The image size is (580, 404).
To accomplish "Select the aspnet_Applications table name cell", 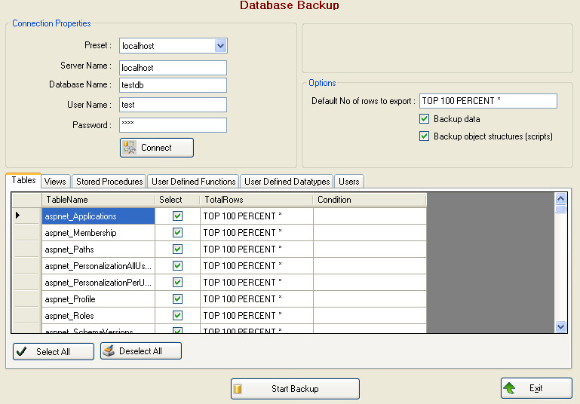I will (98, 216).
